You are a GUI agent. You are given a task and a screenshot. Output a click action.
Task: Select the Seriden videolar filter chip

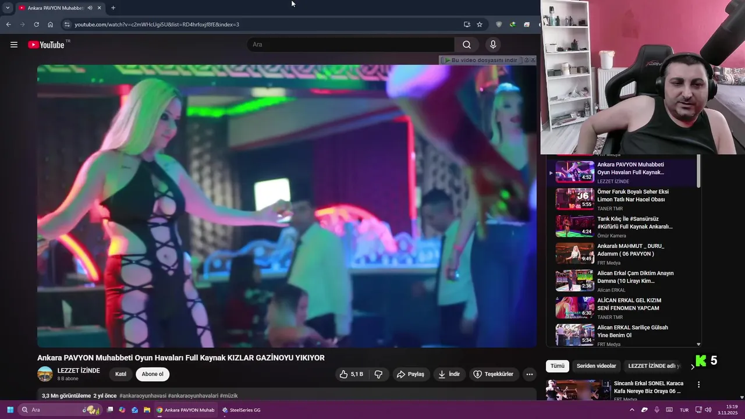[x=596, y=366]
